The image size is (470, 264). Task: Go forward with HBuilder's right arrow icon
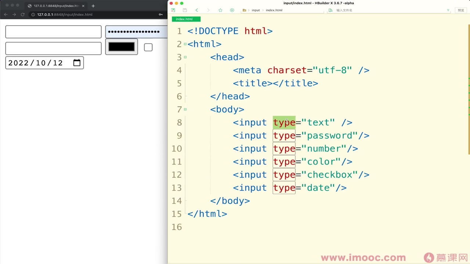pyautogui.click(x=208, y=10)
